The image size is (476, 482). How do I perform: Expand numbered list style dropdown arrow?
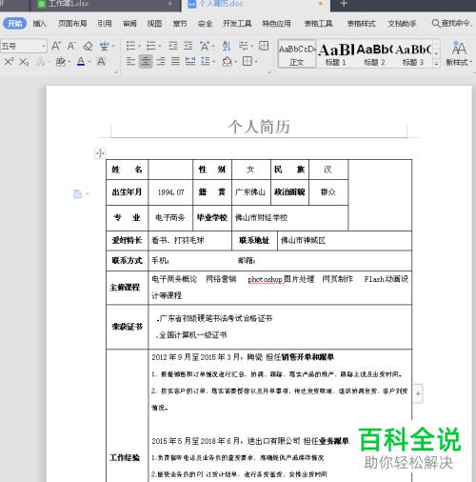tap(160, 47)
